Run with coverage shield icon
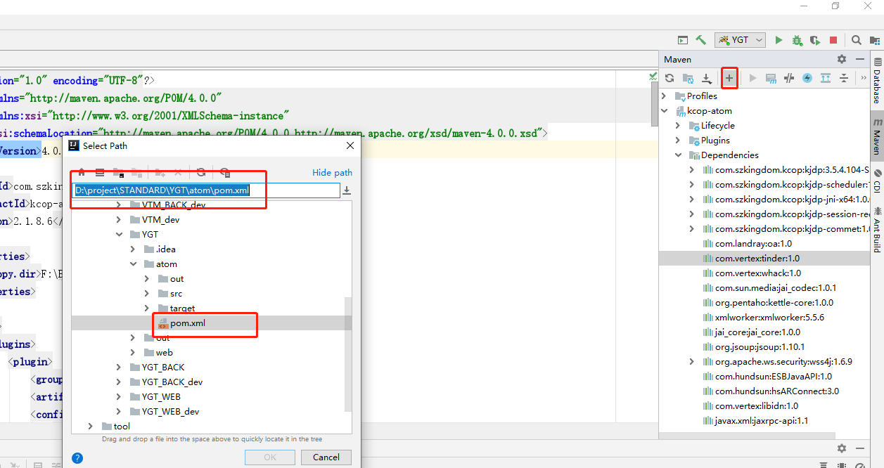Viewport: 884px width, 468px height. coord(814,40)
